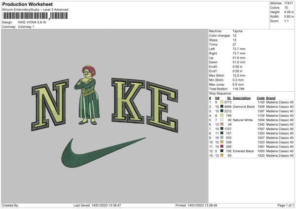This screenshot has height=209, width=296.
Task: Click the Stop Sequence label
Action: pos(221,94)
